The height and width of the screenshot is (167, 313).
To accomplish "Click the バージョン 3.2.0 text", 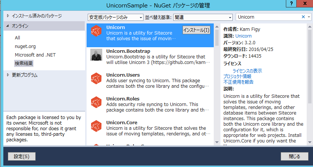I will click(x=239, y=43).
